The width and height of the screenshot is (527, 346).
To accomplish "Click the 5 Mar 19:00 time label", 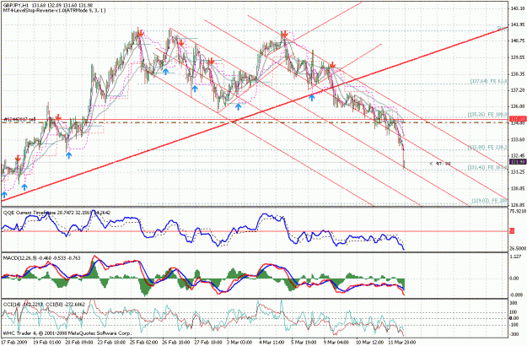I will click(305, 343).
